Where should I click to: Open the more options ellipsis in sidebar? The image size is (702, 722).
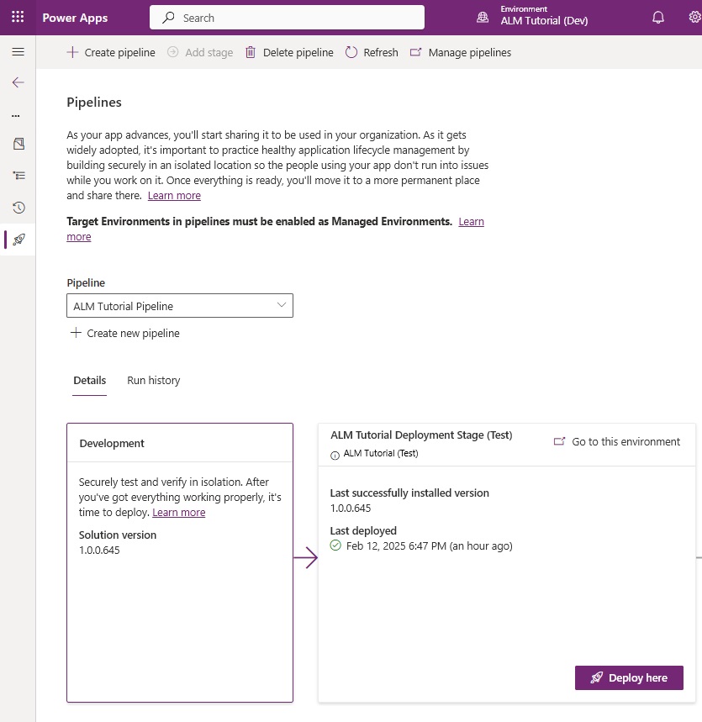click(x=16, y=116)
